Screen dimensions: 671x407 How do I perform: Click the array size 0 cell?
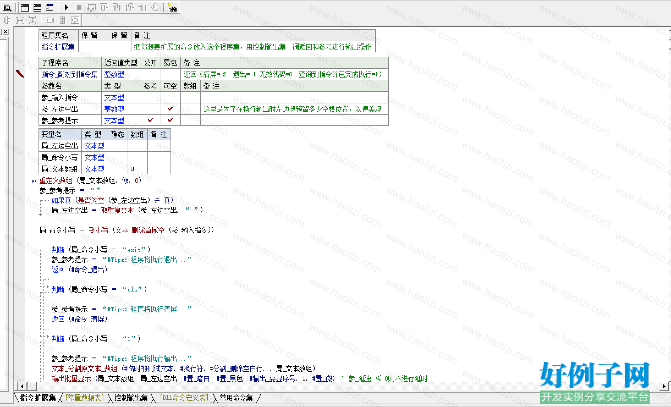[137, 169]
